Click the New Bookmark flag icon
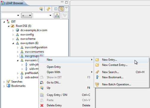Screen dimensions: 150x108 tap(97, 77)
